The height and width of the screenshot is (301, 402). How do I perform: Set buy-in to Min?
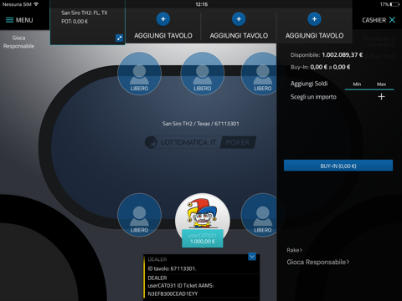tap(357, 84)
